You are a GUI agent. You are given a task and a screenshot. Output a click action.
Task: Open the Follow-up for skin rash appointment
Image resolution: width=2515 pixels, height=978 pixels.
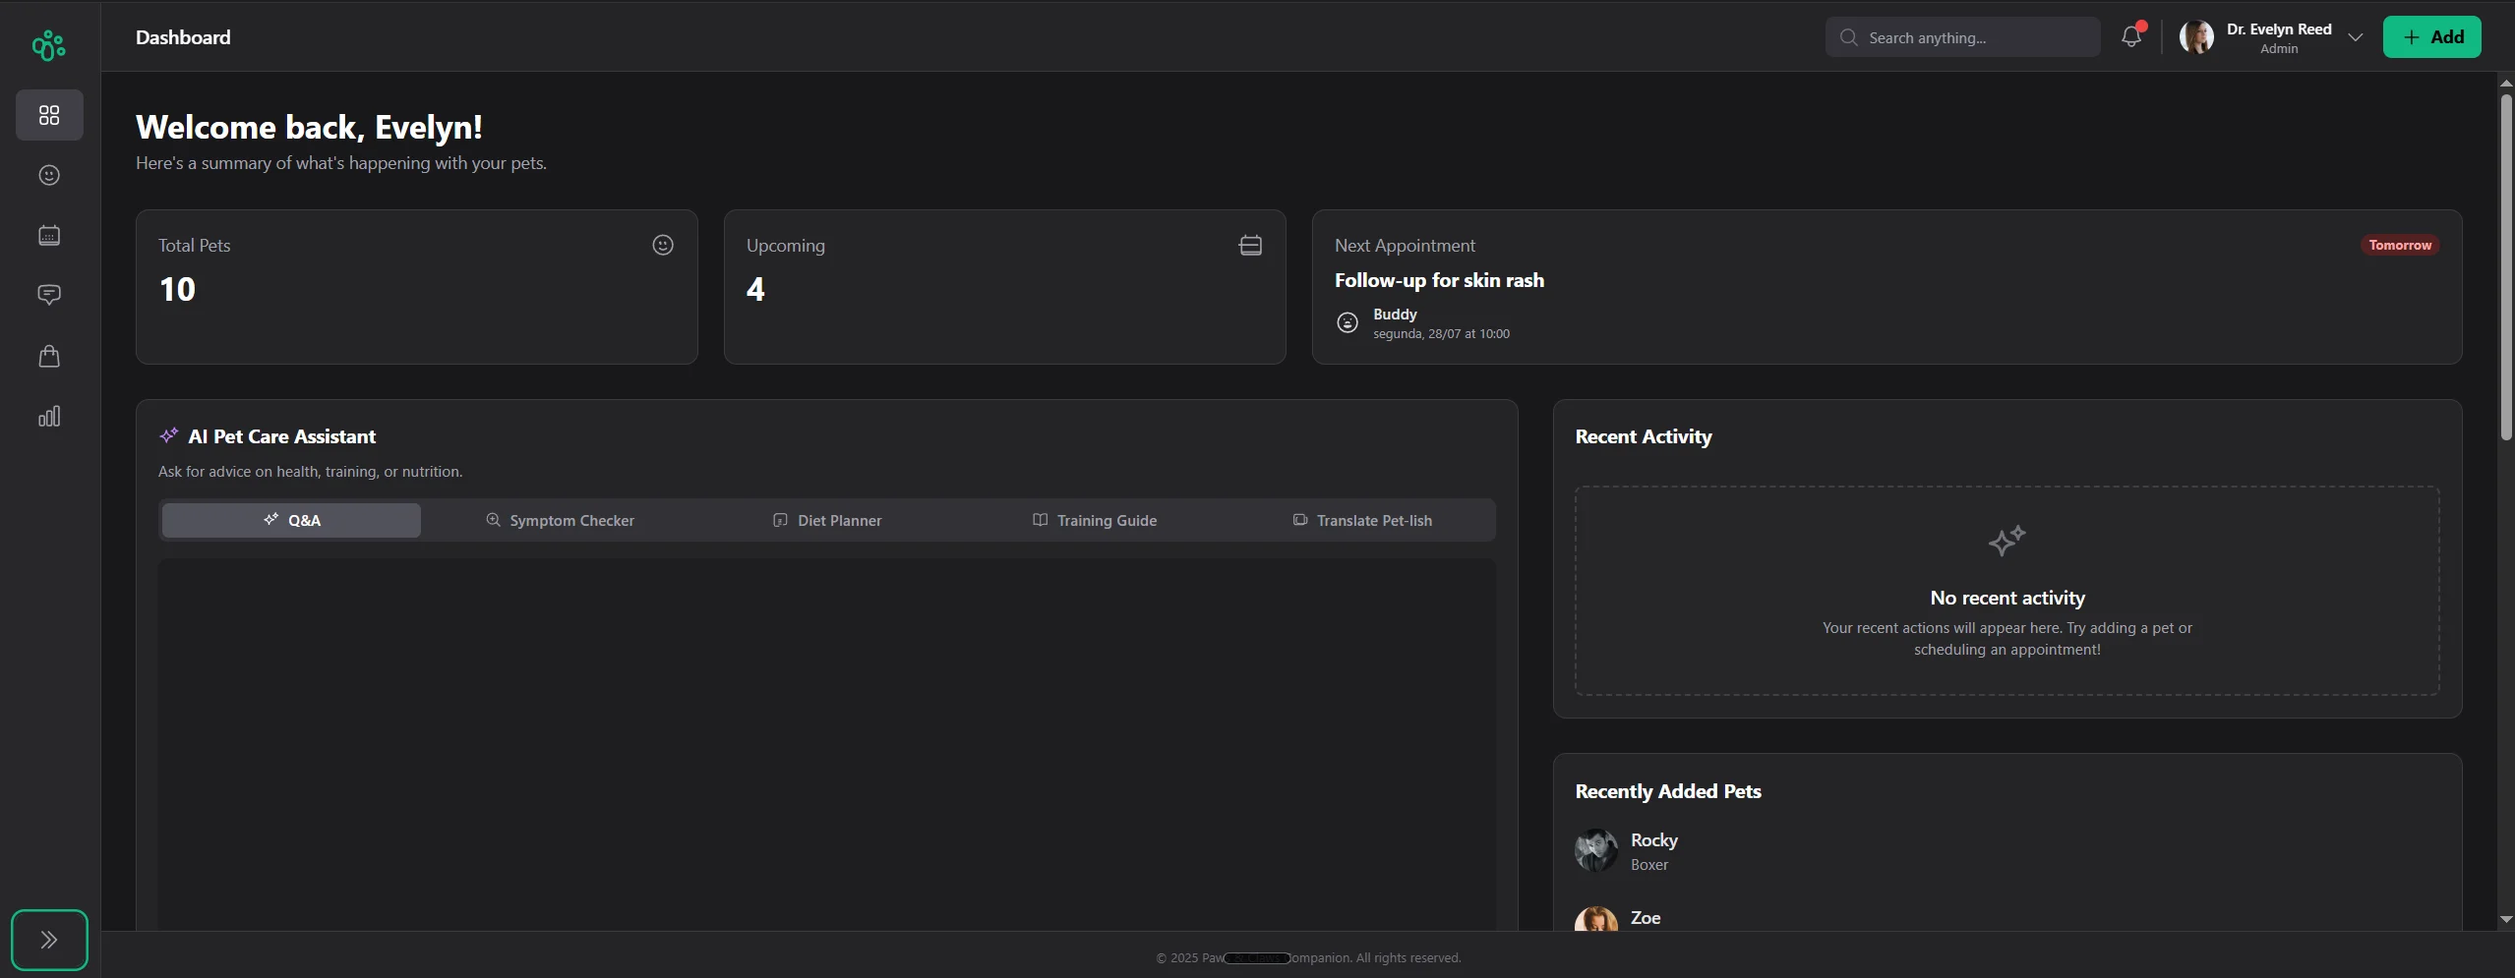1439,281
